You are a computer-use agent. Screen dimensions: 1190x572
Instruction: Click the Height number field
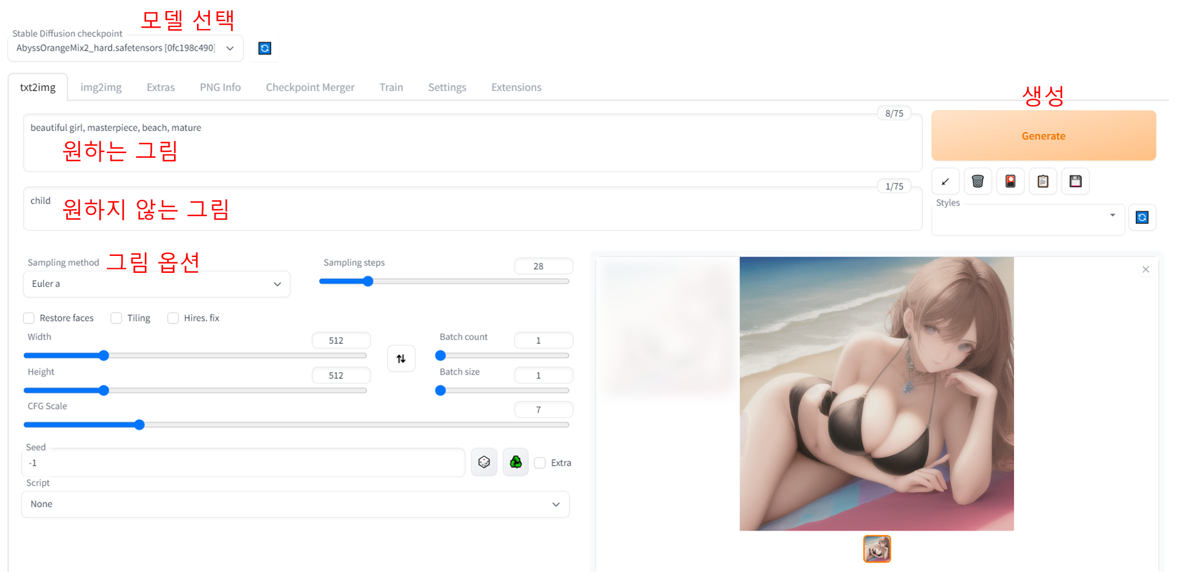pyautogui.click(x=341, y=375)
